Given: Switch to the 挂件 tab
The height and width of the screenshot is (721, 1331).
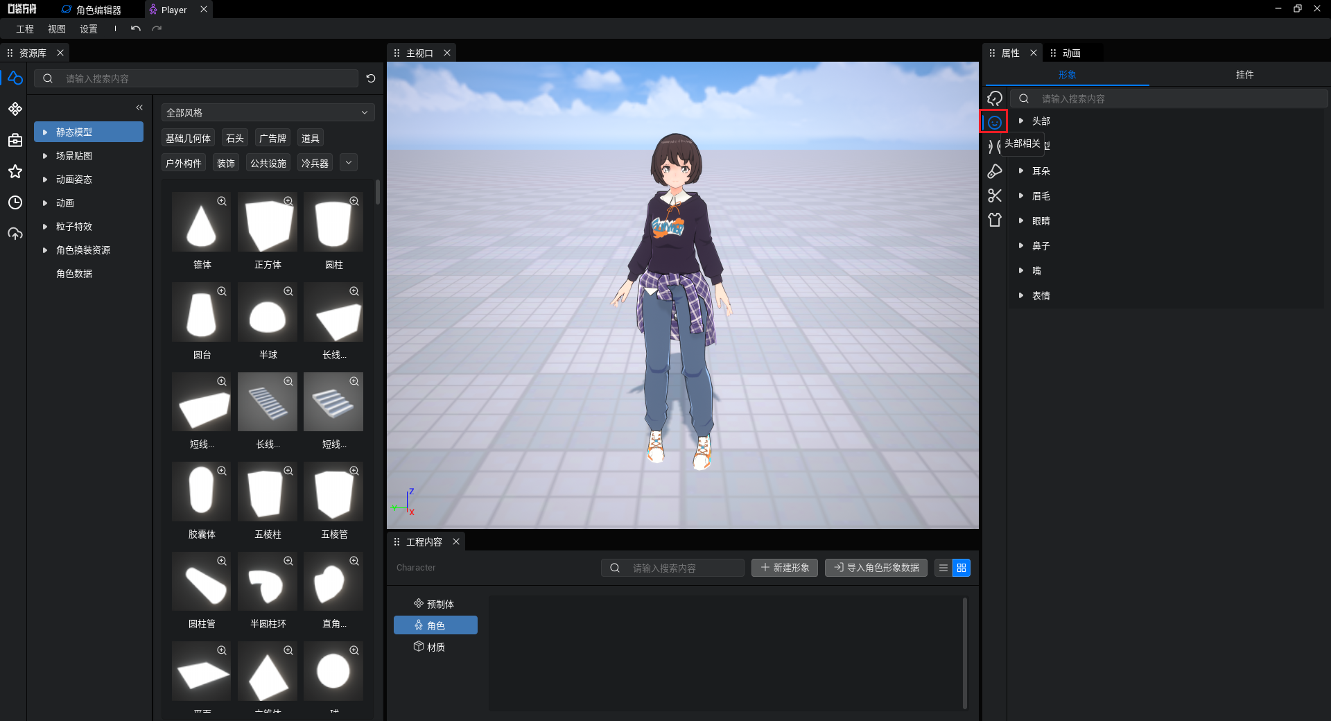Looking at the screenshot, I should point(1244,74).
